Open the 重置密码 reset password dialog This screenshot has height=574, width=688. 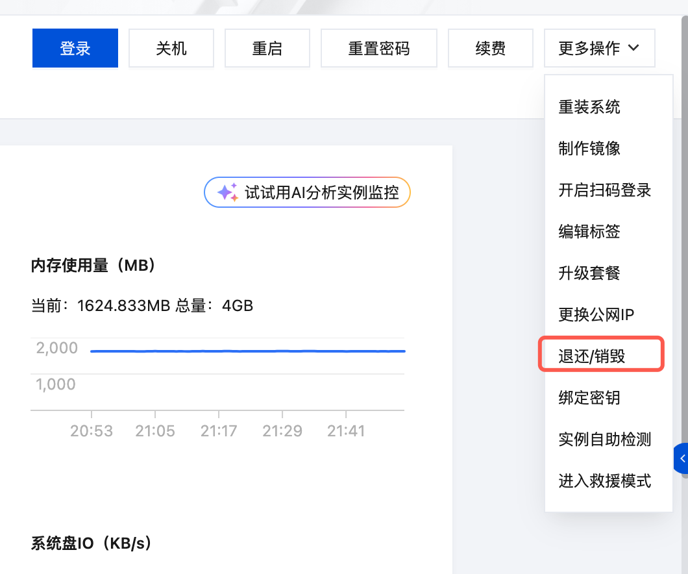pyautogui.click(x=379, y=48)
